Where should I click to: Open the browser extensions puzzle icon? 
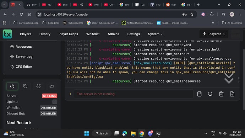pyautogui.click(x=211, y=14)
